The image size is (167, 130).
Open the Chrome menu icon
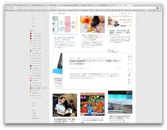[x=160, y=8]
